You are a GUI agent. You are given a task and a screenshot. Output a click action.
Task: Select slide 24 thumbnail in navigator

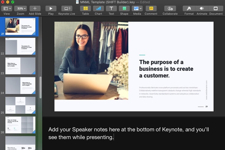click(20, 86)
